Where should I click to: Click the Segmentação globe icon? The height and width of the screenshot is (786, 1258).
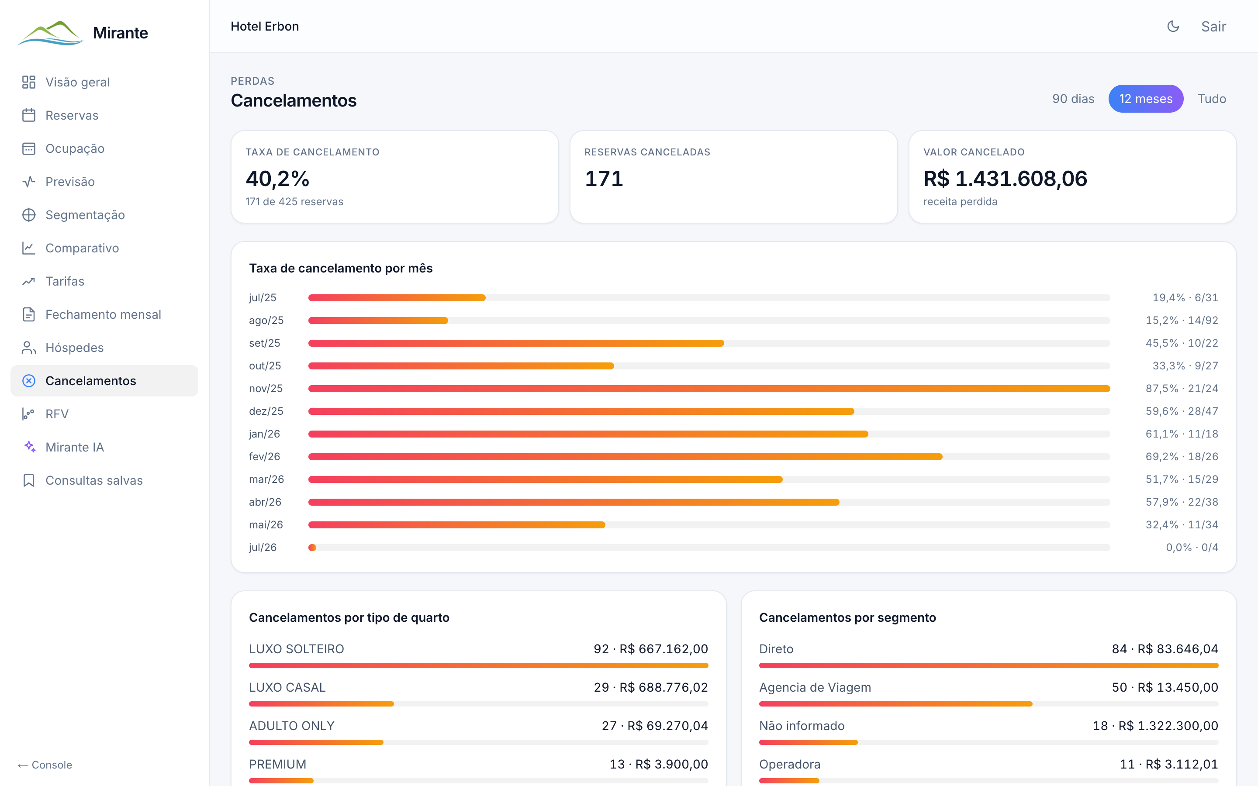[28, 215]
